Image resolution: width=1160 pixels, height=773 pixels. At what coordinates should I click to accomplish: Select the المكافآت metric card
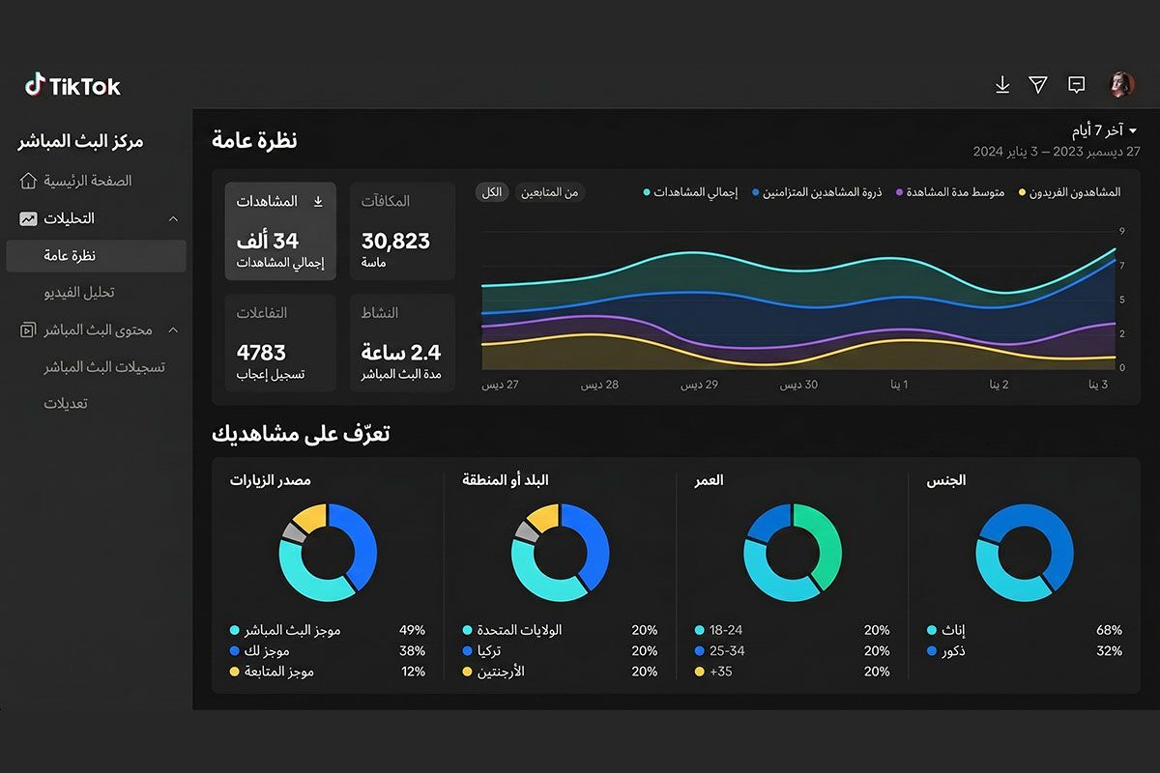(x=402, y=231)
